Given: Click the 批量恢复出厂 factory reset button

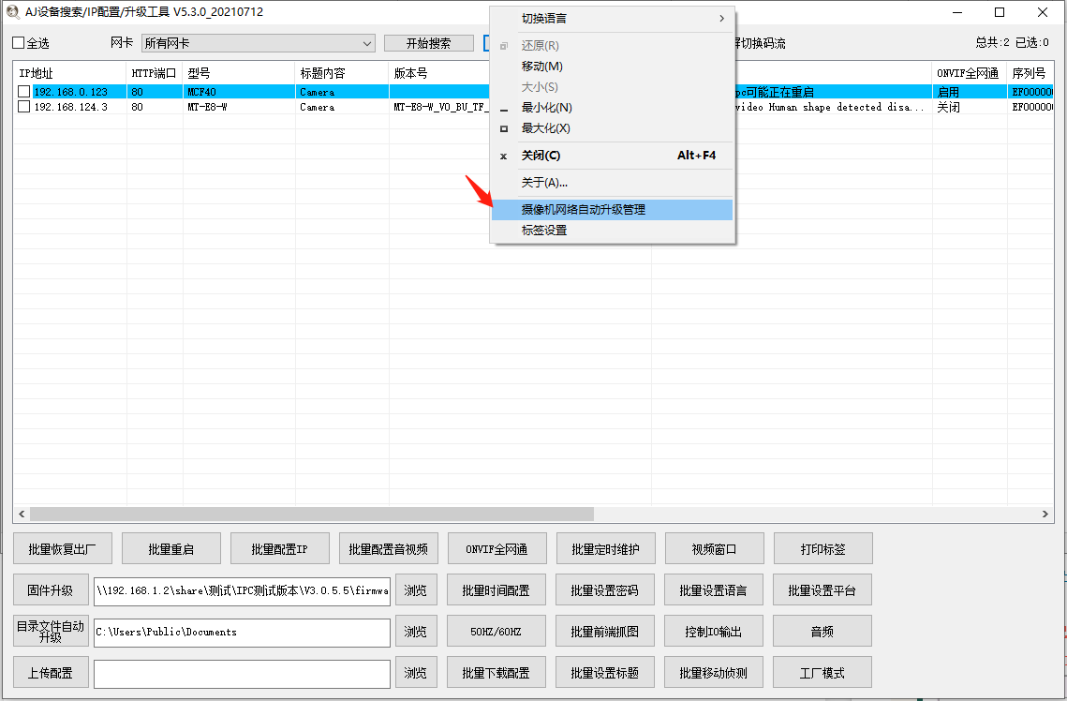Looking at the screenshot, I should point(62,548).
